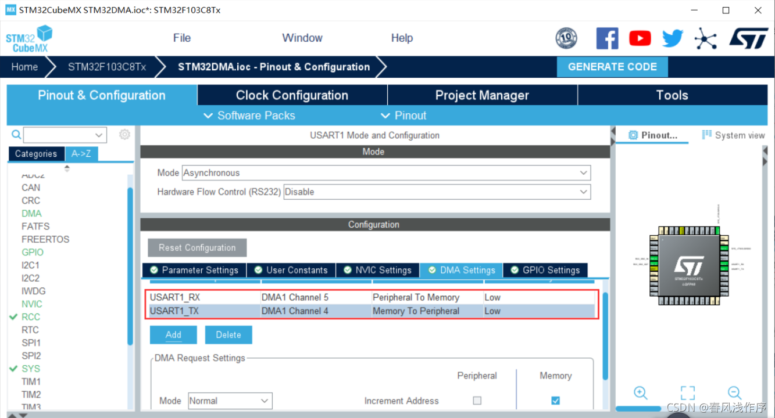Image resolution: width=775 pixels, height=418 pixels.
Task: Fit the chip view to the window
Action: [688, 392]
